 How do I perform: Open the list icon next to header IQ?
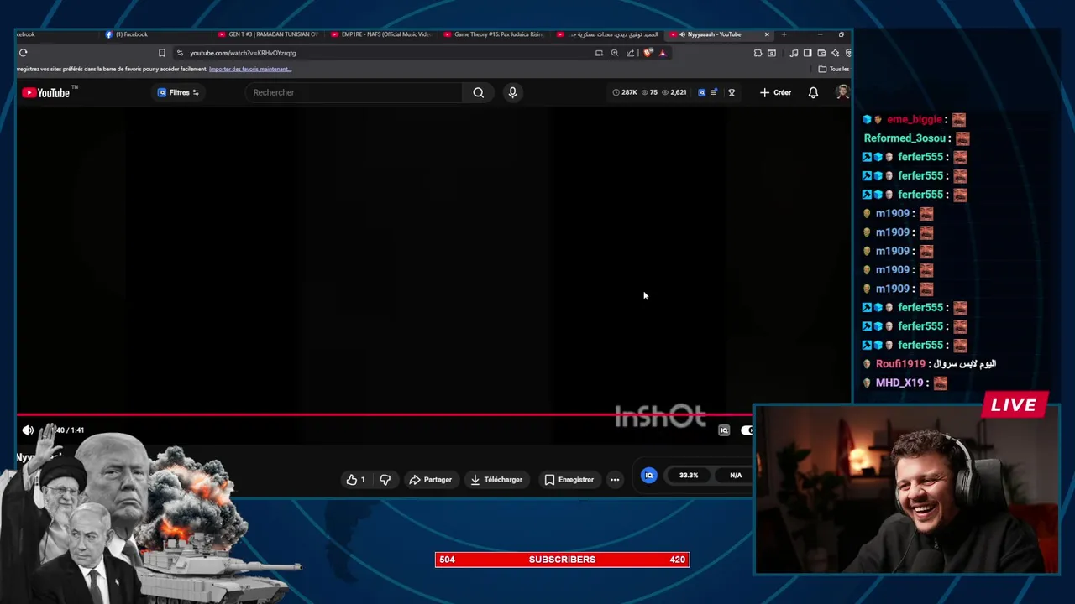714,92
